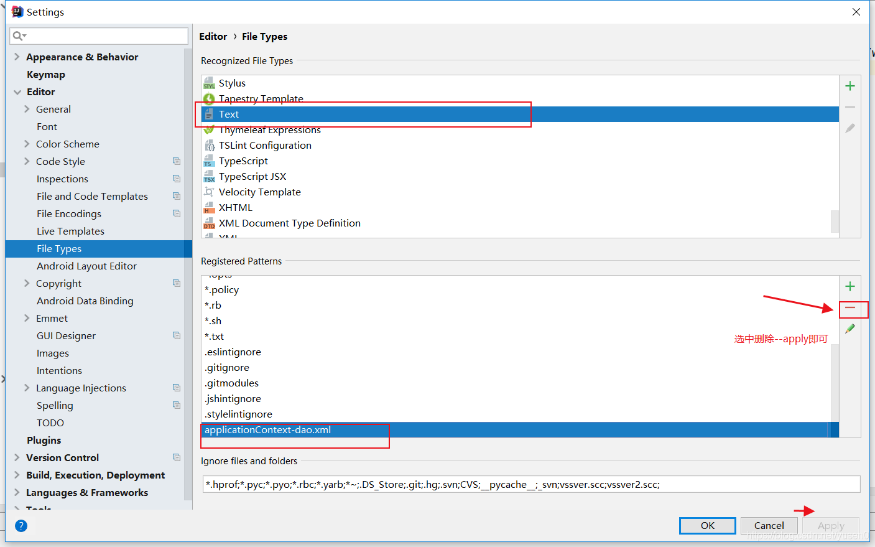Click the TSLint Configuration icon

[209, 146]
